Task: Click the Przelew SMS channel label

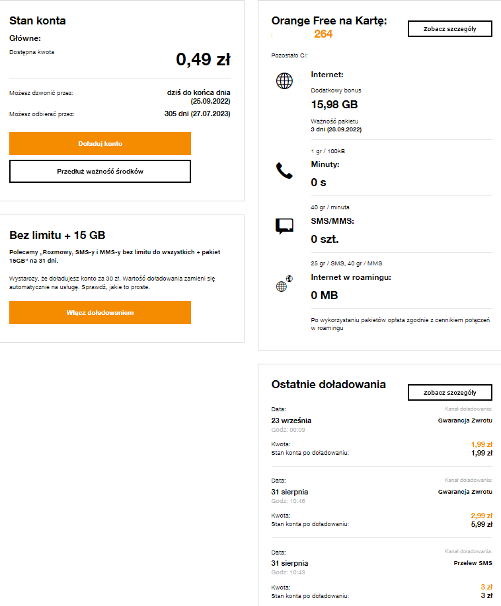Action: (474, 563)
